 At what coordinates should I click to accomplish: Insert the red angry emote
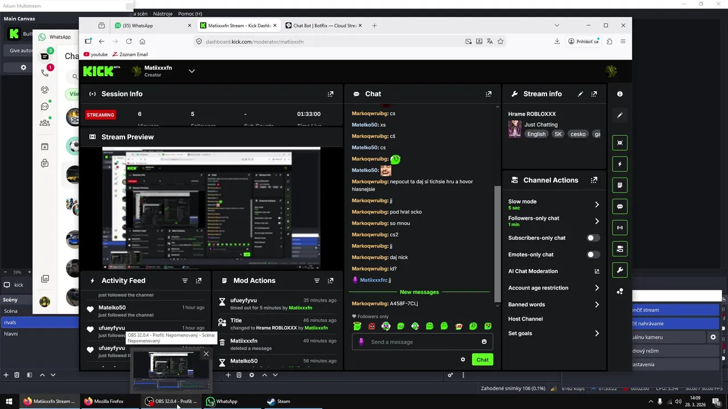372,326
